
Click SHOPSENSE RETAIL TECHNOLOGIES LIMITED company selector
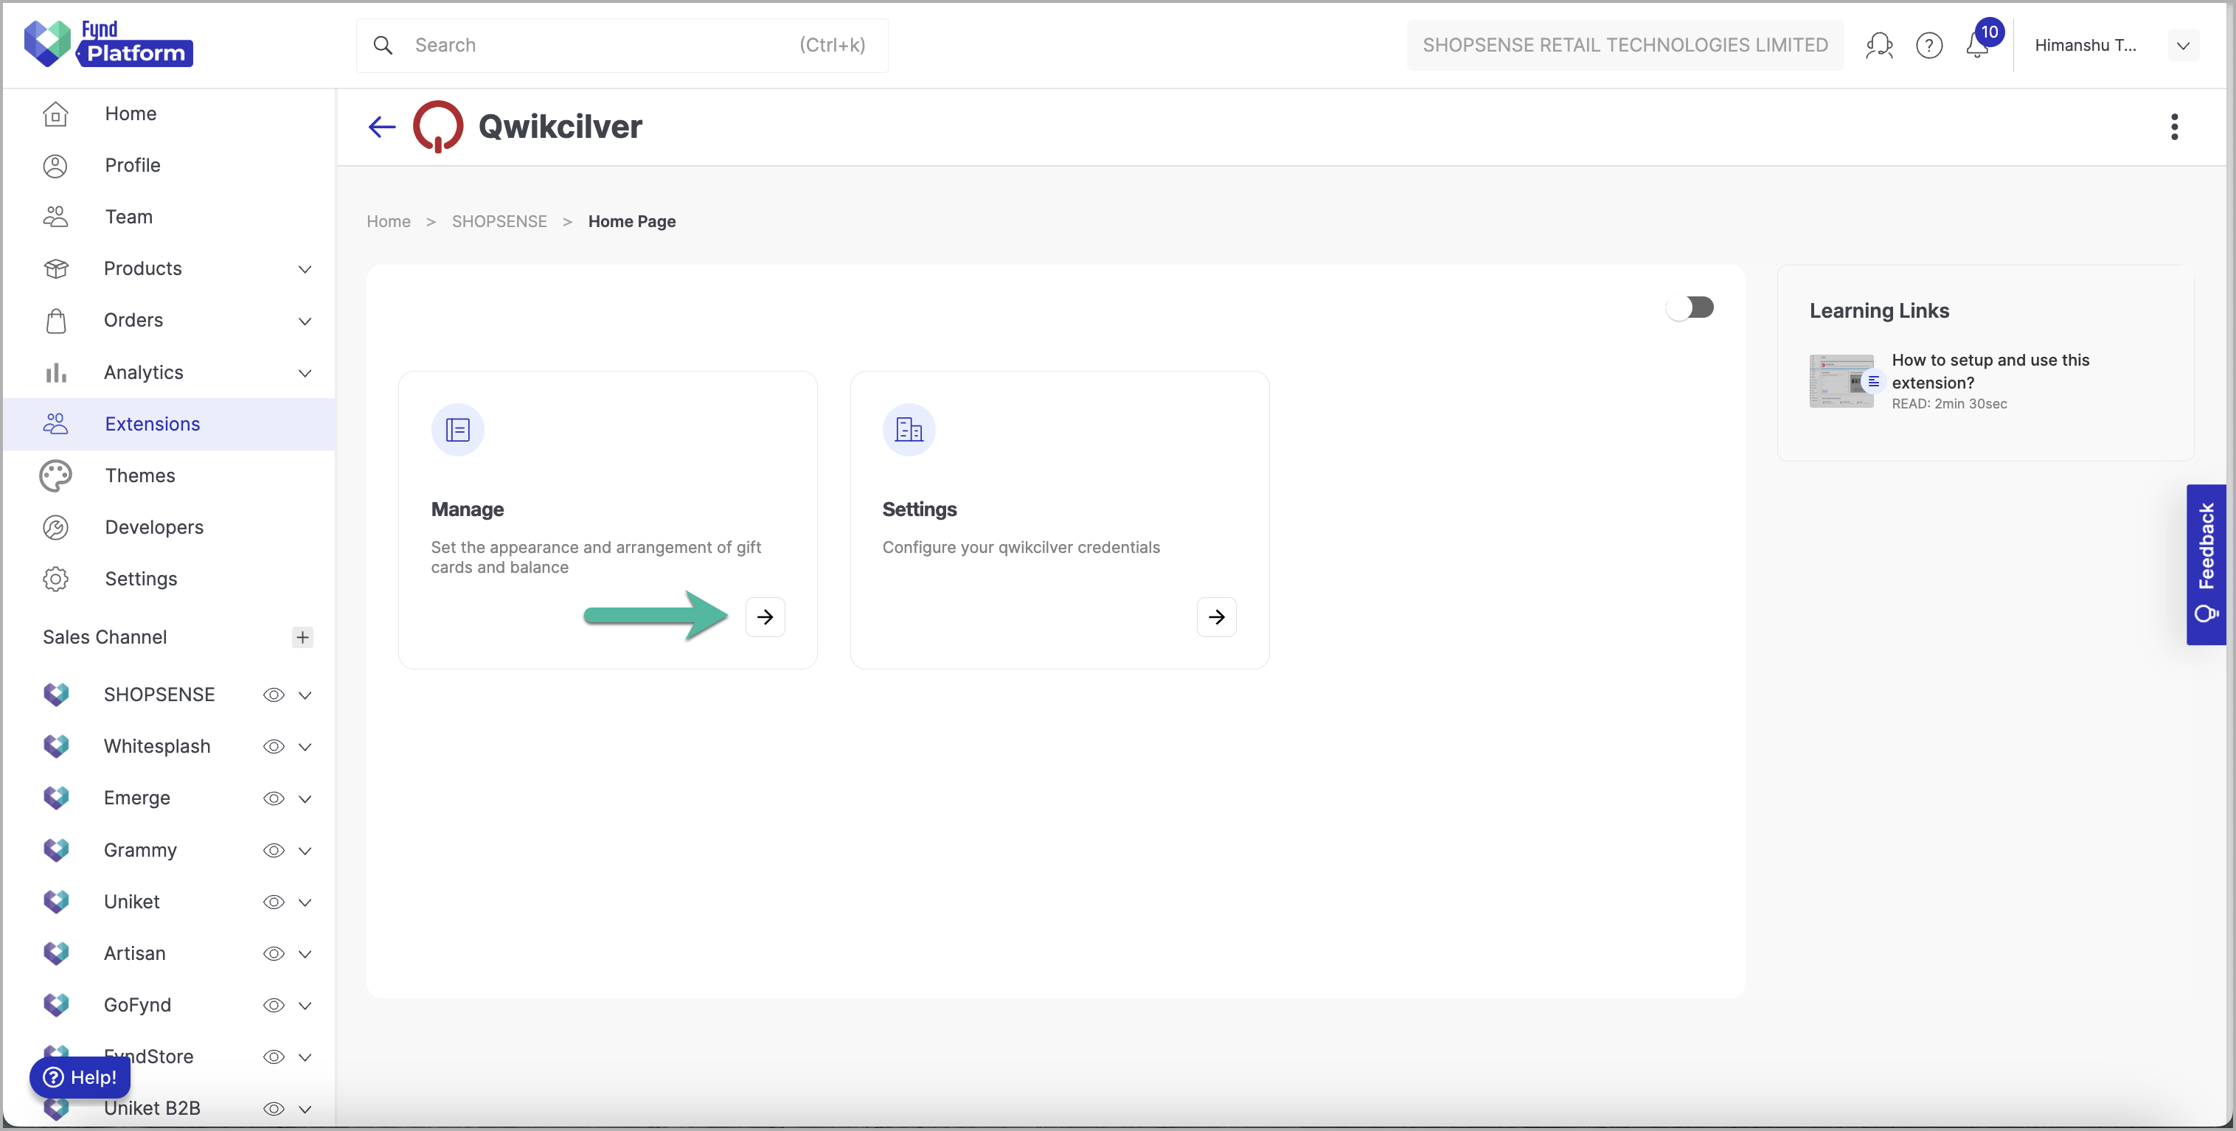(x=1625, y=45)
